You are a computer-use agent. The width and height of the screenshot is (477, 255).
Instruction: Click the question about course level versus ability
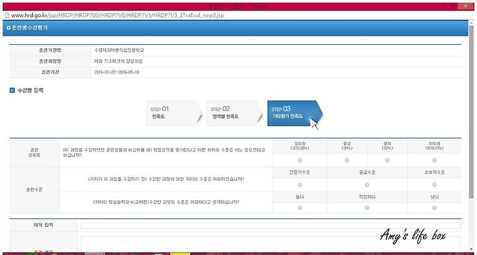166,202
